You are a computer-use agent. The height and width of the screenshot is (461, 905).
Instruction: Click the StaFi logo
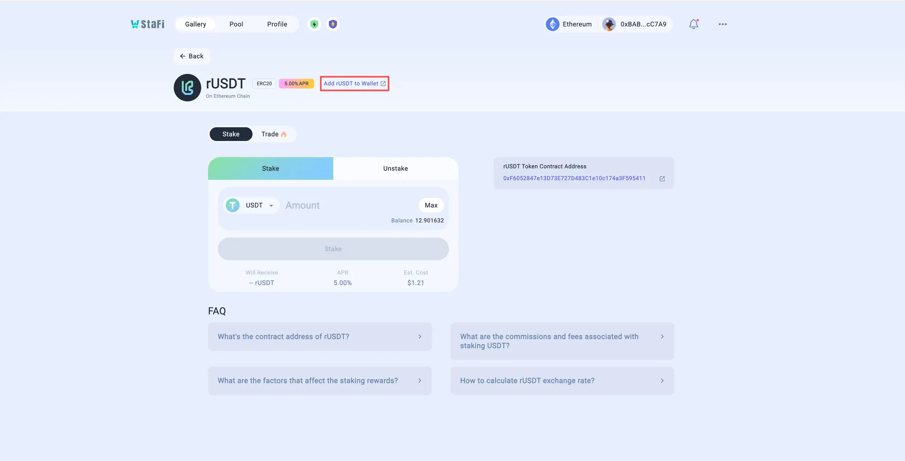click(147, 24)
